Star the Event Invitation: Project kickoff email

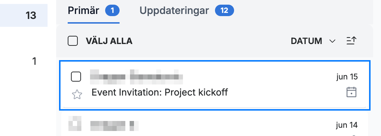click(x=77, y=94)
